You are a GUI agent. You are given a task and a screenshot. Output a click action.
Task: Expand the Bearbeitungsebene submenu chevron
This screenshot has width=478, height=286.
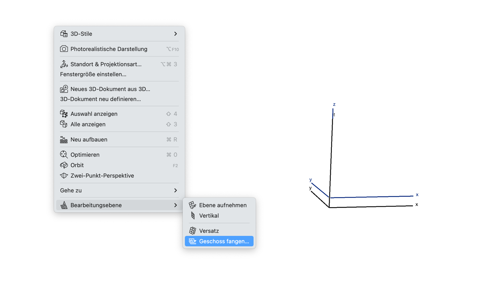click(x=175, y=205)
